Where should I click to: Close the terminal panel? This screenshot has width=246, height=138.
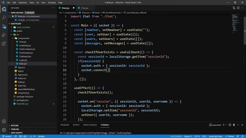click(x=242, y=125)
